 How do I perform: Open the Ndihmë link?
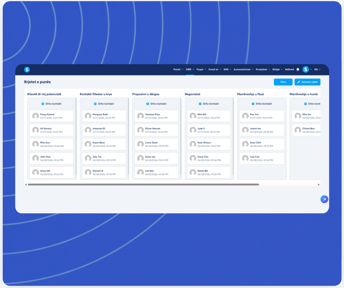289,70
